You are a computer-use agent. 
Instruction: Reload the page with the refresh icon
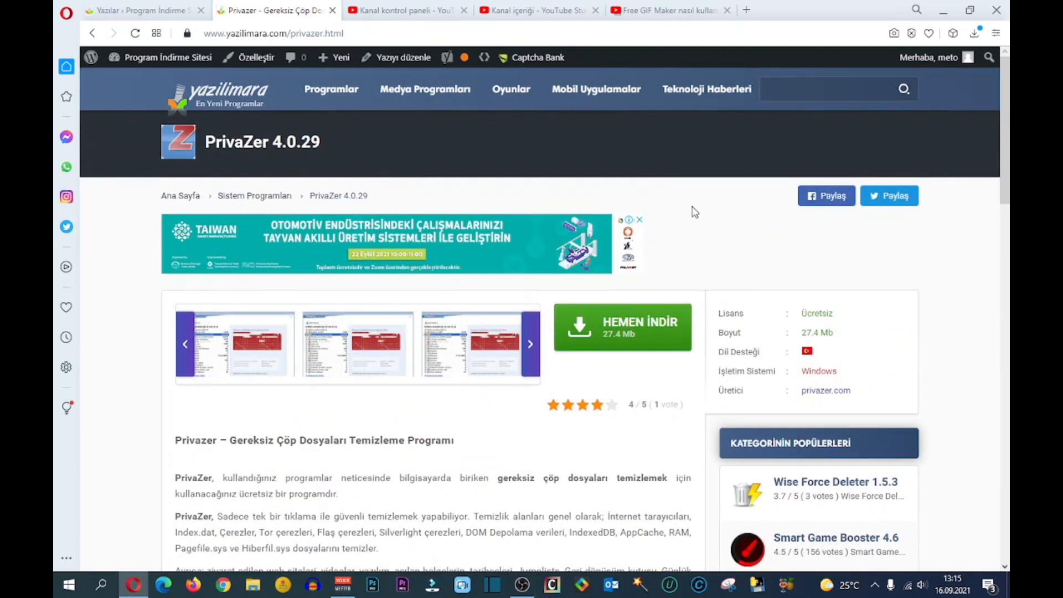[135, 33]
